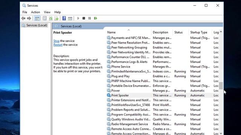Viewport: 241px width, 135px height.
Task: Sort by the Log On As column header
Action: [x=216, y=32]
